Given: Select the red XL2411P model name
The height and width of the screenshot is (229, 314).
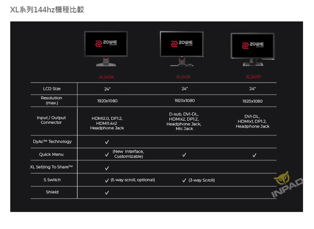Looking at the screenshot, I should pyautogui.click(x=253, y=77).
